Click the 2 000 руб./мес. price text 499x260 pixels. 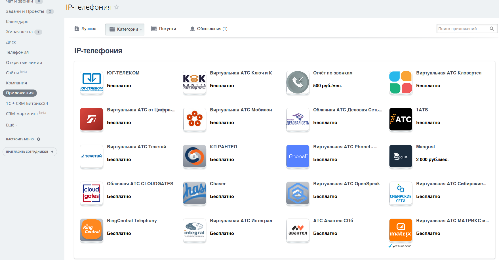[x=432, y=159]
